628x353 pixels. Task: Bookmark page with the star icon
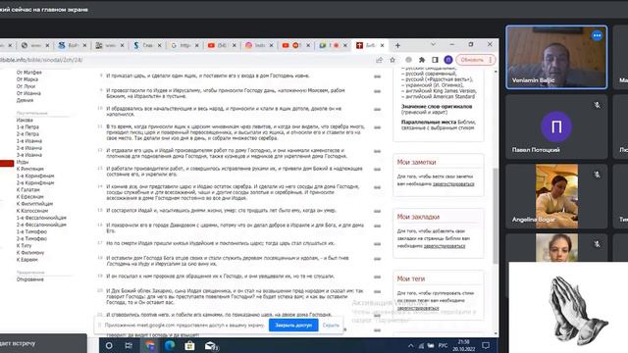[x=392, y=60]
